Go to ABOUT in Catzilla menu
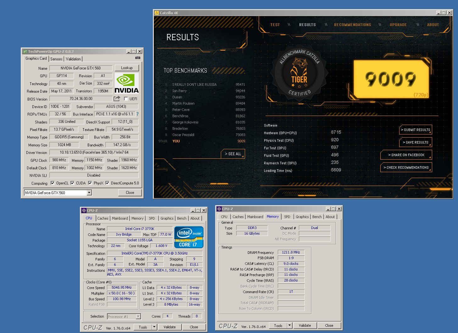 pyautogui.click(x=433, y=25)
